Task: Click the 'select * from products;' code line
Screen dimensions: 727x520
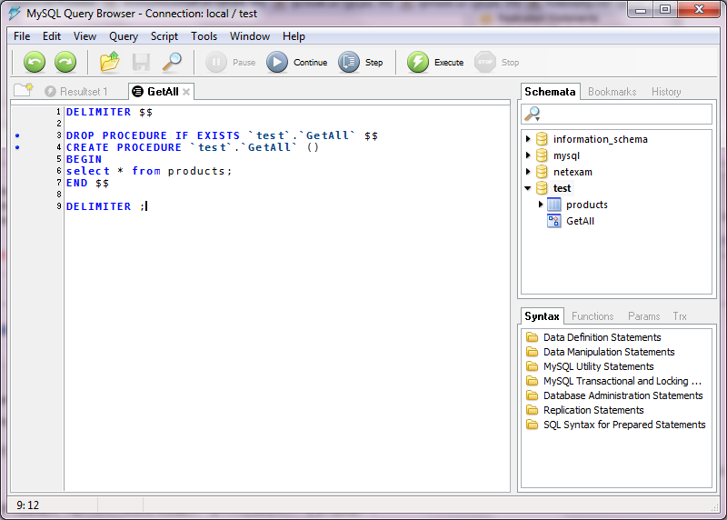Action: click(x=149, y=171)
